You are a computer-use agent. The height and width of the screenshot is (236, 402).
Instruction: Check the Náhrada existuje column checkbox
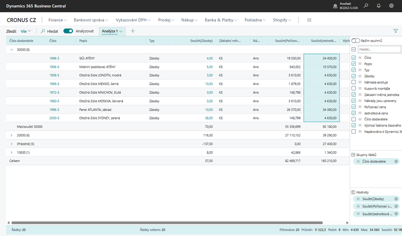(x=354, y=82)
